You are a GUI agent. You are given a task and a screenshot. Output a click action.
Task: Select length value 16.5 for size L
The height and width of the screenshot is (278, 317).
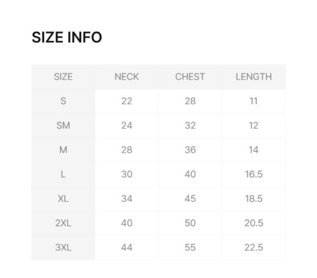[254, 174]
